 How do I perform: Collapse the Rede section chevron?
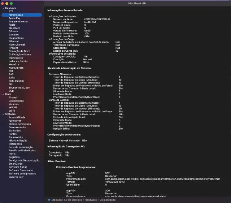[x=3, y=94]
